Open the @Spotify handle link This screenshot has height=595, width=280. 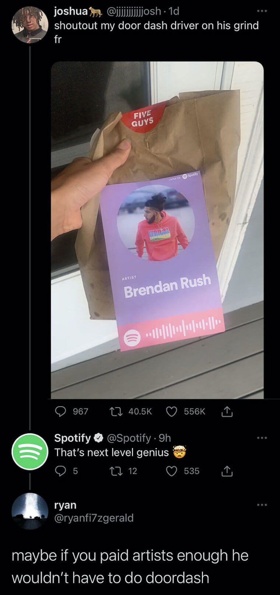pyautogui.click(x=129, y=438)
